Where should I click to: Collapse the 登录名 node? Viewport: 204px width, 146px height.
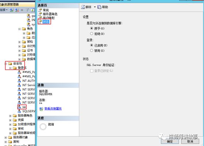point(10,68)
